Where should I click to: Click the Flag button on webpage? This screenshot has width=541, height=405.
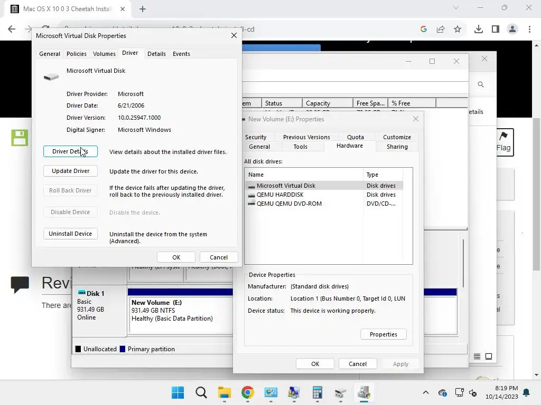point(503,142)
